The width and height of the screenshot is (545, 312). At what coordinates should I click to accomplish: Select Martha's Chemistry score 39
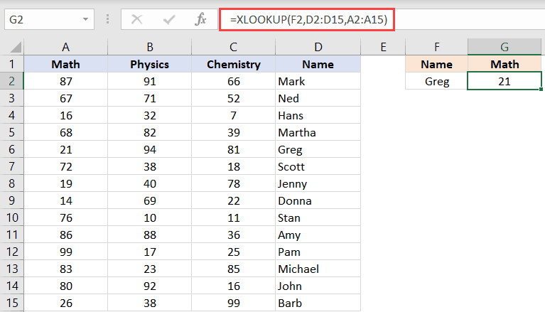pyautogui.click(x=233, y=132)
